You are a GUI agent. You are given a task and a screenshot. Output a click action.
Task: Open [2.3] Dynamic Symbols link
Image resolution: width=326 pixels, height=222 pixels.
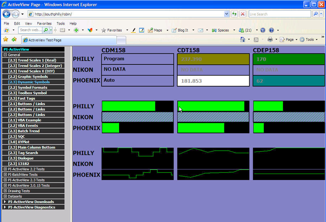(29, 82)
